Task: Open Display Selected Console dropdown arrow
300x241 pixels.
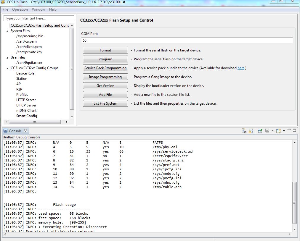Action: click(272, 131)
